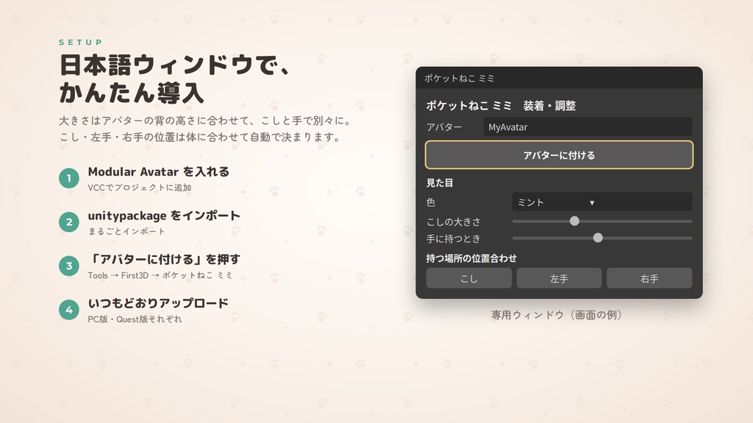Click the text 「アバターに付ける」を押す

pos(164,259)
